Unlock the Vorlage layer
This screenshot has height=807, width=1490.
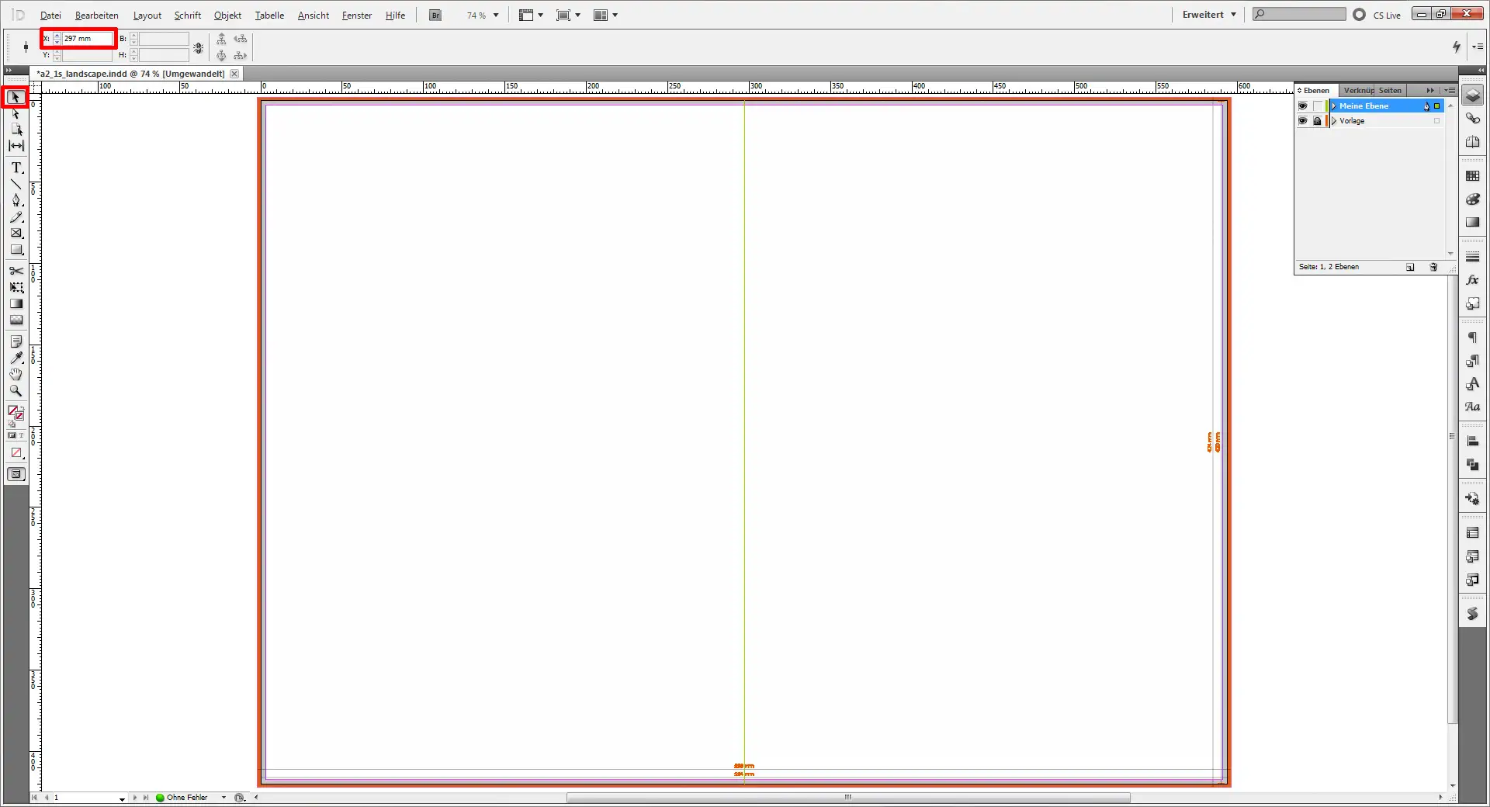click(1317, 122)
